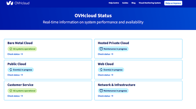Image resolution: width=196 pixels, height=109 pixels.
Task: Click arrow beside Web Cloud Check status
Action: click(x=112, y=75)
